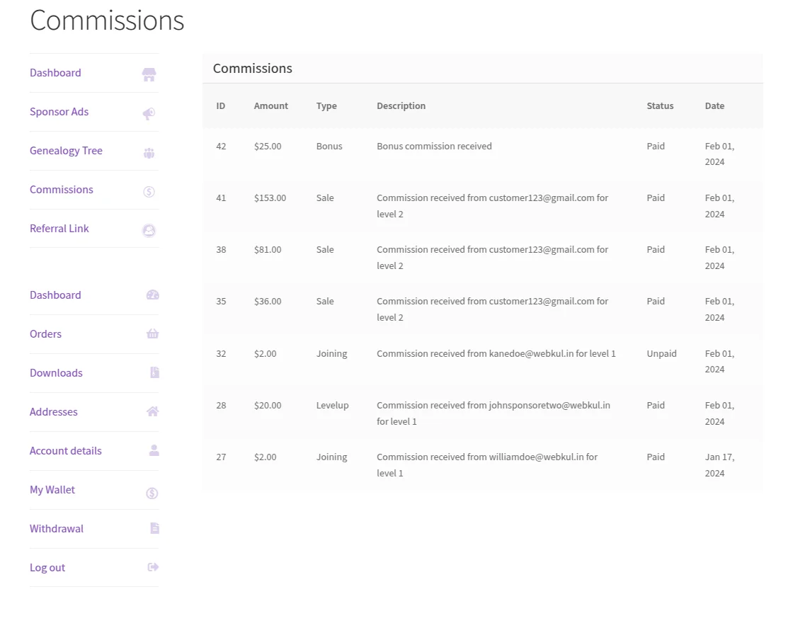Click the dollar-circle icon next to Commissions
The height and width of the screenshot is (623, 793).
pyautogui.click(x=149, y=191)
